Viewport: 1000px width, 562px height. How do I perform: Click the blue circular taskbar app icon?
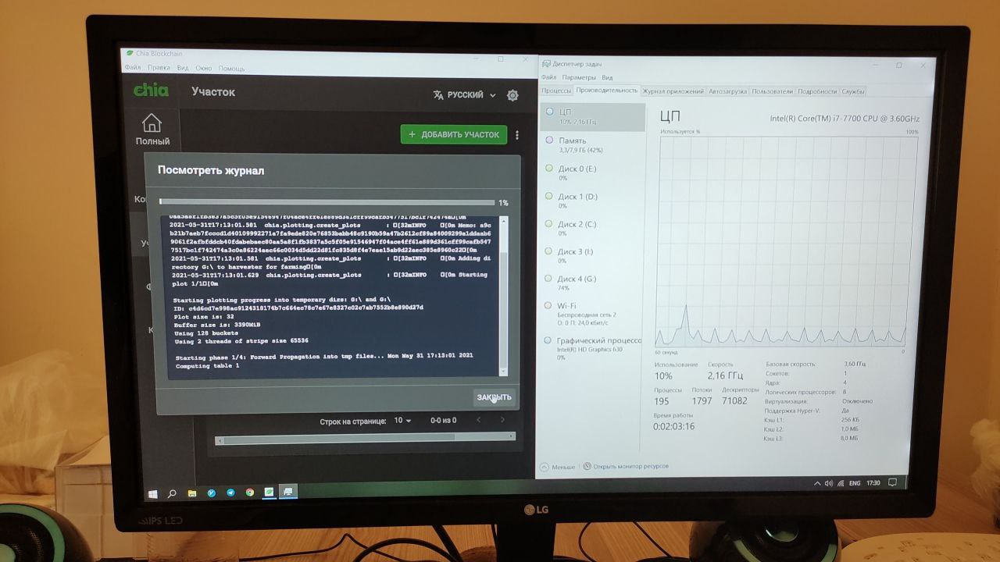[x=211, y=493]
